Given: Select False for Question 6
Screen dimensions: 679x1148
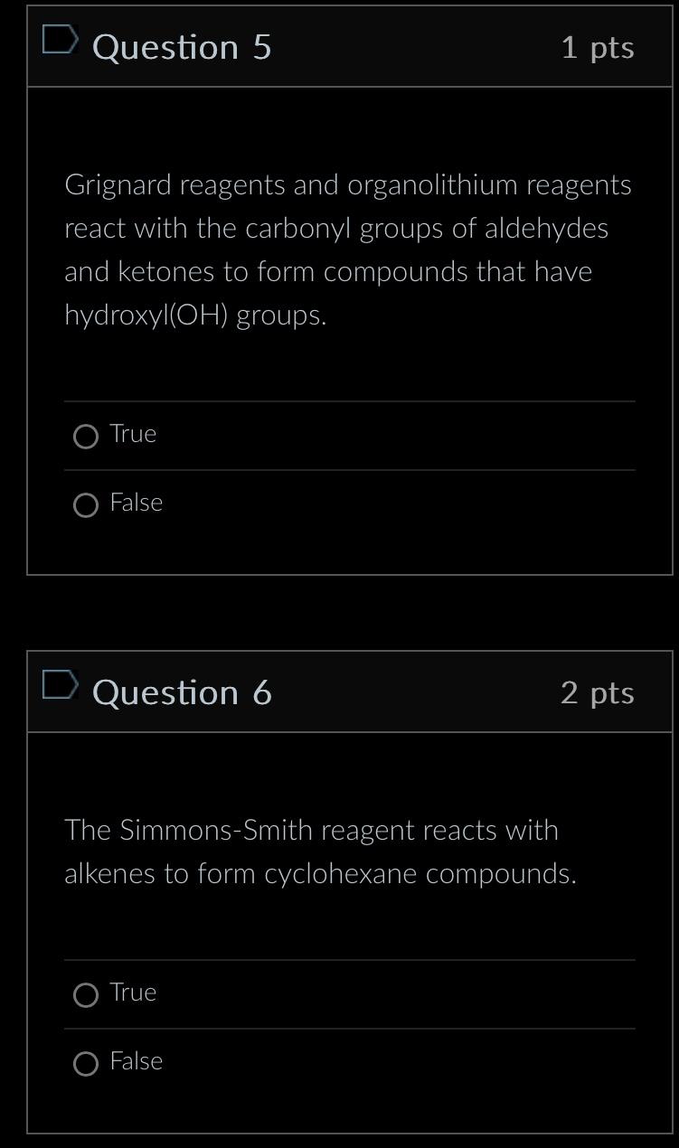Looking at the screenshot, I should pos(86,1064).
